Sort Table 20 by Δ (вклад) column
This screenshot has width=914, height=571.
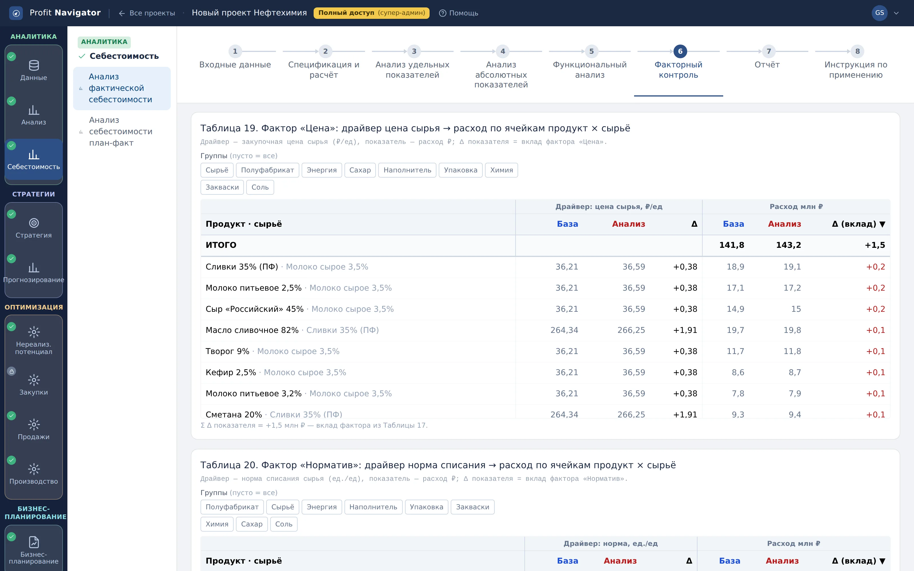coord(859,561)
